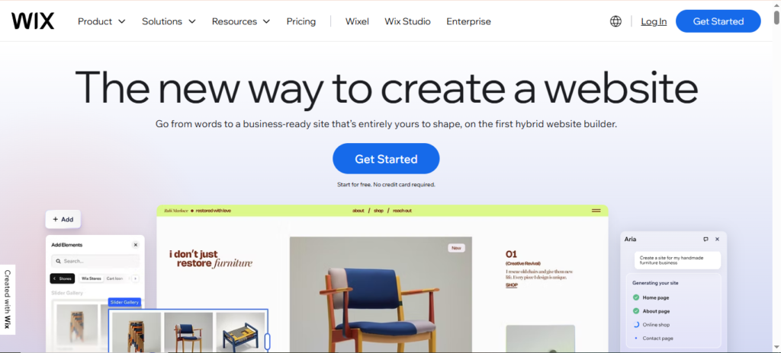Open the hamburger menu on furniture site
The width and height of the screenshot is (781, 353).
[x=596, y=211]
